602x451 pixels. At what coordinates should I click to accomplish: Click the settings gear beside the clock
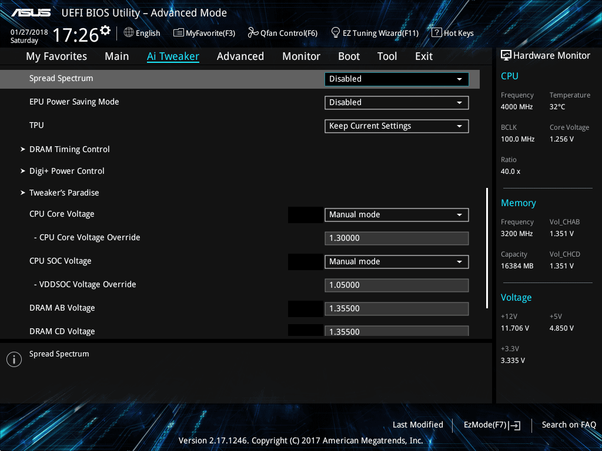[105, 31]
